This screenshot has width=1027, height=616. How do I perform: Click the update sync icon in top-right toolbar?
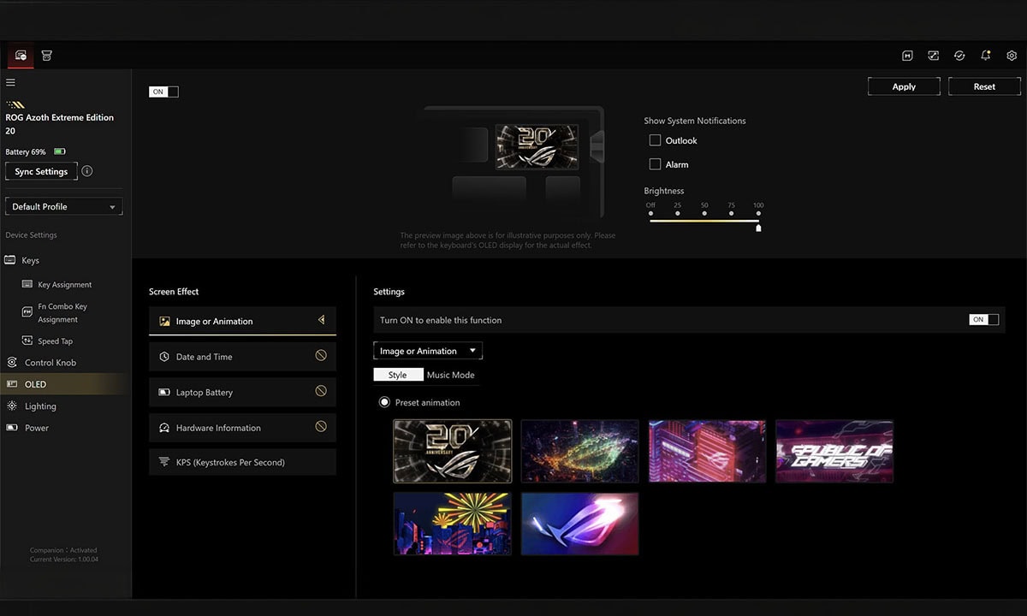pyautogui.click(x=959, y=56)
